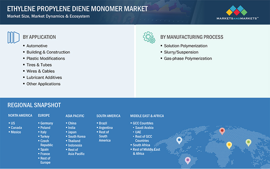The height and width of the screenshot is (169, 270).
Task: Click the Regional Snapshot heading
Action: click(34, 105)
